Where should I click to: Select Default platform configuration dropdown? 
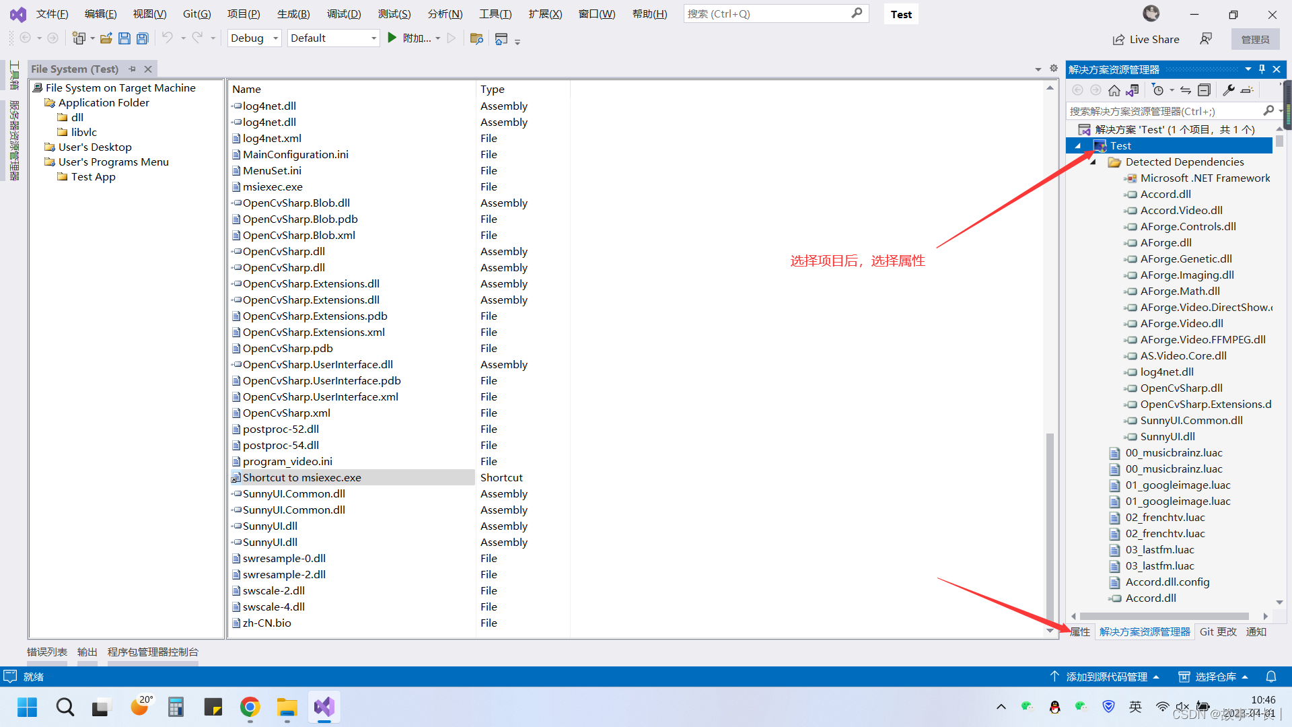click(333, 37)
